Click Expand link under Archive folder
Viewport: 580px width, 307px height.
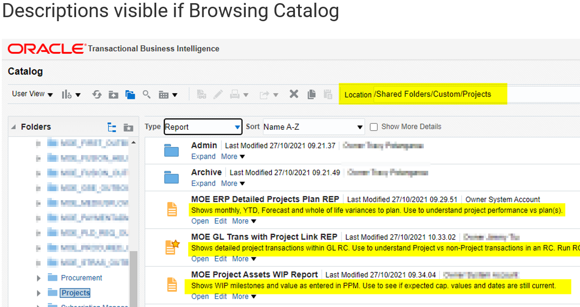coord(204,183)
